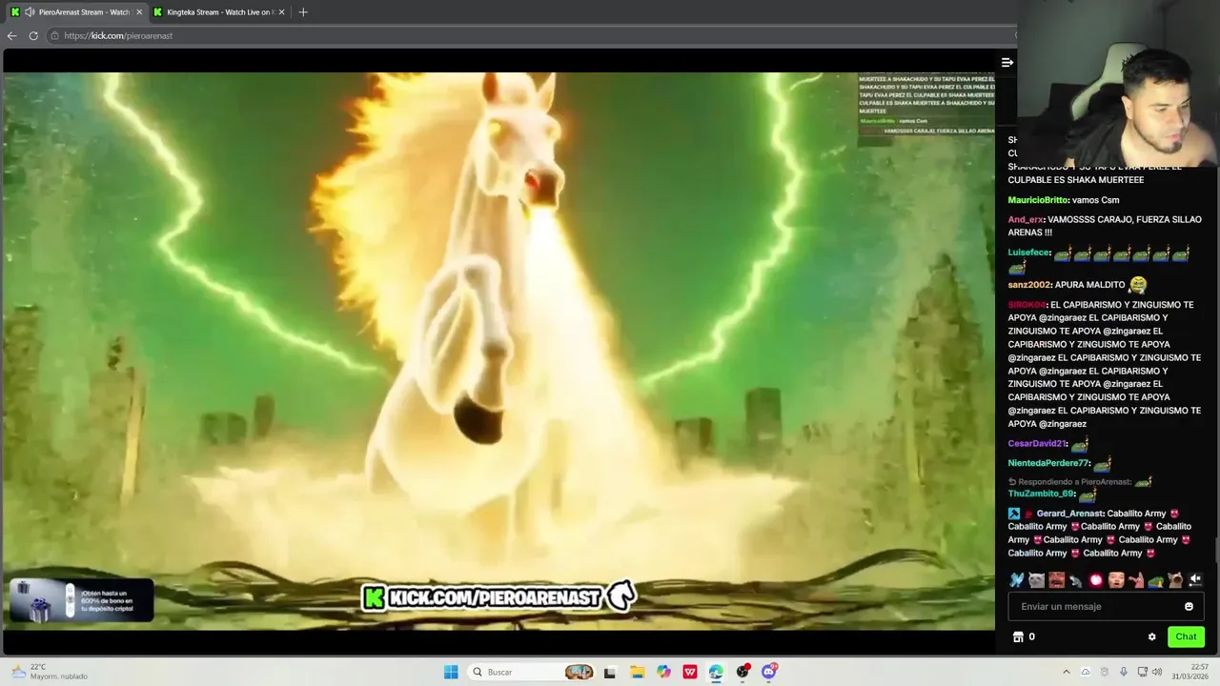1220x686 pixels.
Task: Click the stream video player
Action: pyautogui.click(x=498, y=351)
